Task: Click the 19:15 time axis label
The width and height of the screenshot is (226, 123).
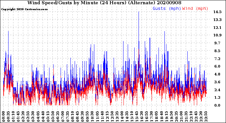Action: click(x=166, y=116)
